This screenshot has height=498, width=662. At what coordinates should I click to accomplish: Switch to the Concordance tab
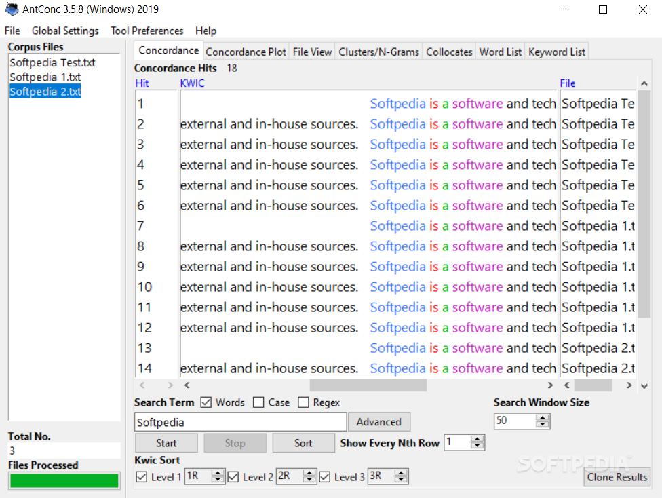[168, 50]
